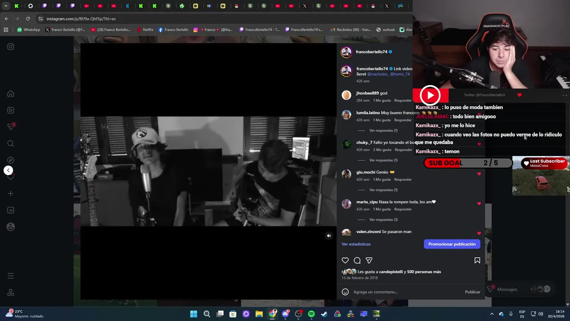Open Instagram search magnifier in sidebar
The height and width of the screenshot is (321, 570).
[x=11, y=144]
